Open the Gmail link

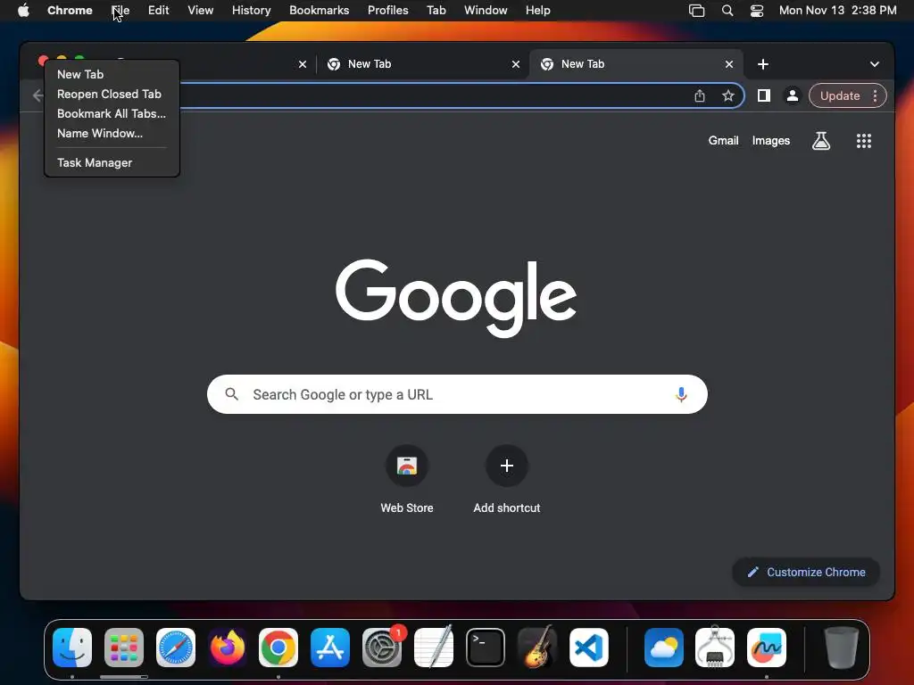723,140
